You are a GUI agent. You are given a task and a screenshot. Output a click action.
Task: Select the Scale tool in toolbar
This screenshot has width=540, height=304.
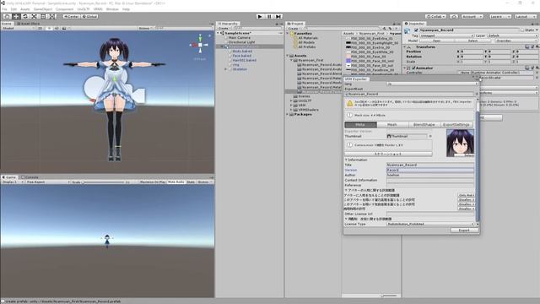[x=34, y=16]
